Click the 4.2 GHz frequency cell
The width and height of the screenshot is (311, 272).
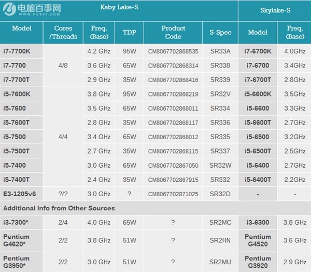click(x=99, y=51)
